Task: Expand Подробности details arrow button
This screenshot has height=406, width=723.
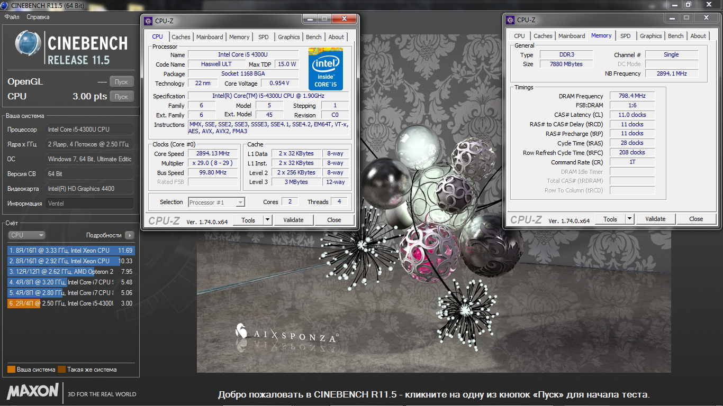Action: [x=130, y=235]
